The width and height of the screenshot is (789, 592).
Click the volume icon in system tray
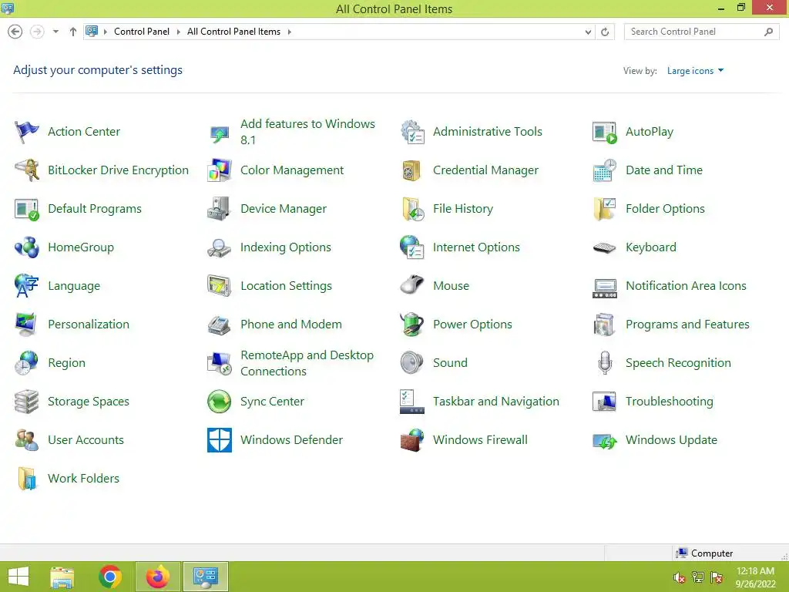[679, 577]
